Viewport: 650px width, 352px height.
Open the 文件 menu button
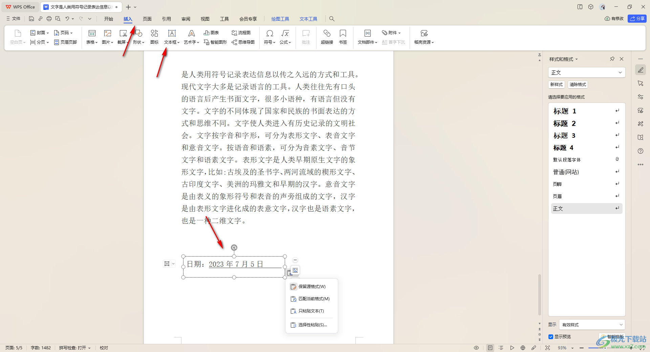(x=14, y=19)
